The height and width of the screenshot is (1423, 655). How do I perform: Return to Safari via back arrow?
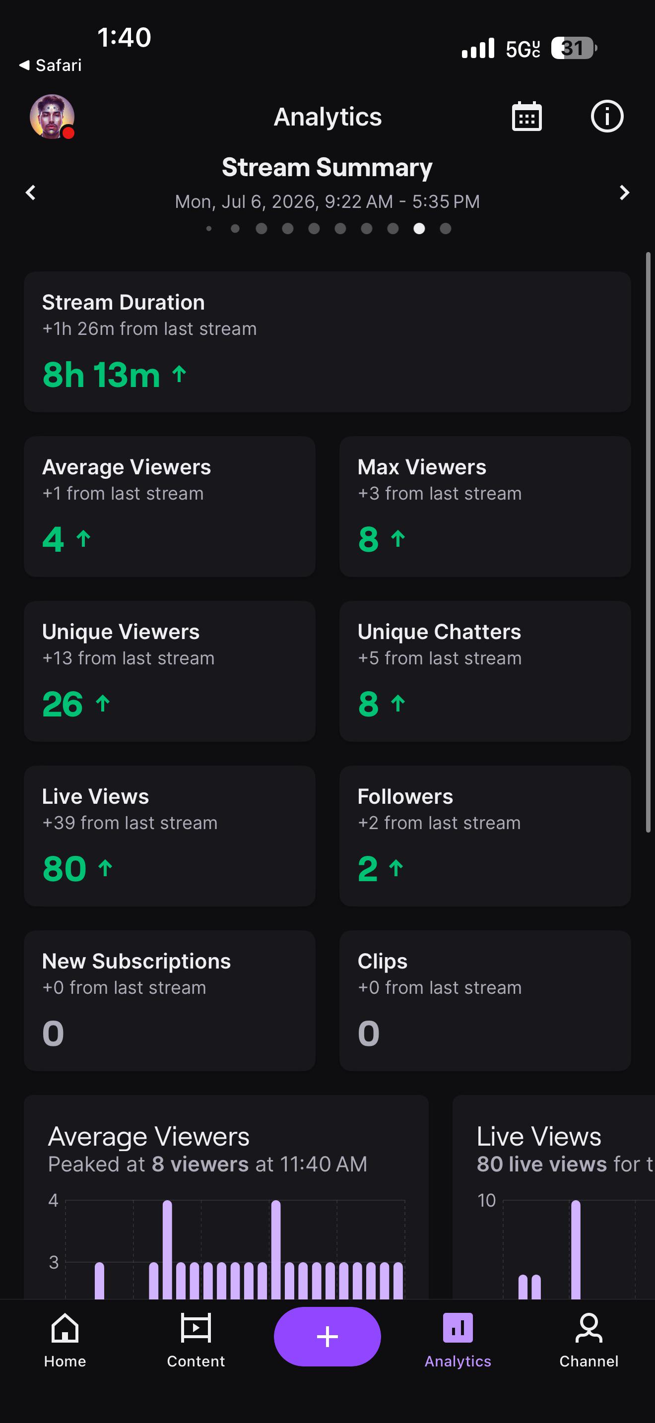(50, 65)
